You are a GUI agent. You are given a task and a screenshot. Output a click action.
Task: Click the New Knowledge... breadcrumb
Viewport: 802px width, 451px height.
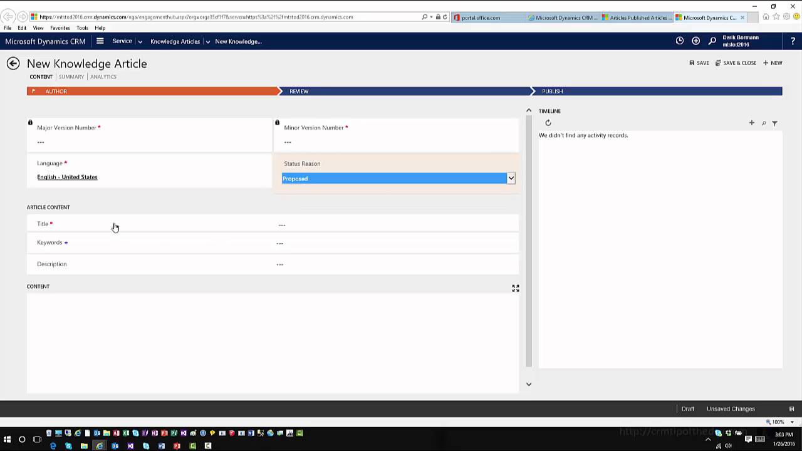tap(238, 41)
